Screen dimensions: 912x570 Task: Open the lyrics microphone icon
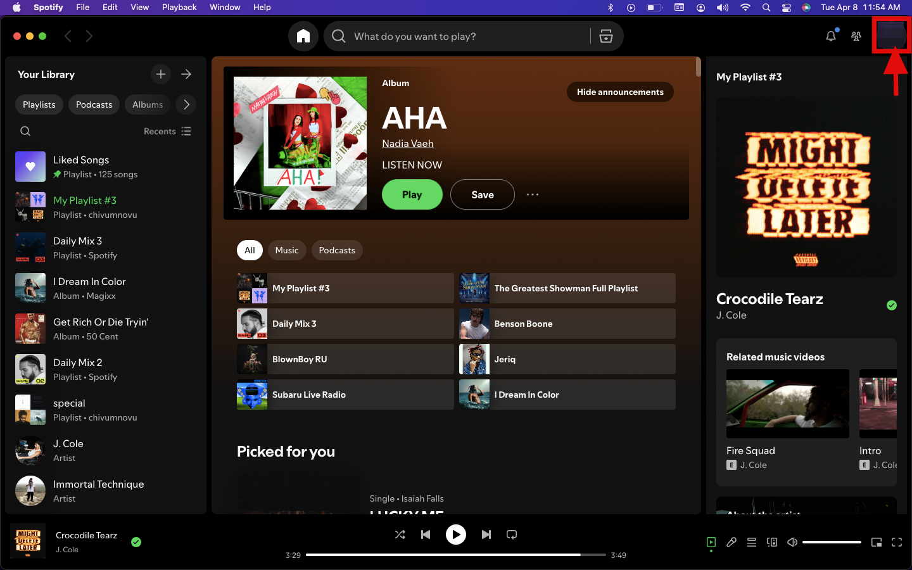[x=731, y=542]
